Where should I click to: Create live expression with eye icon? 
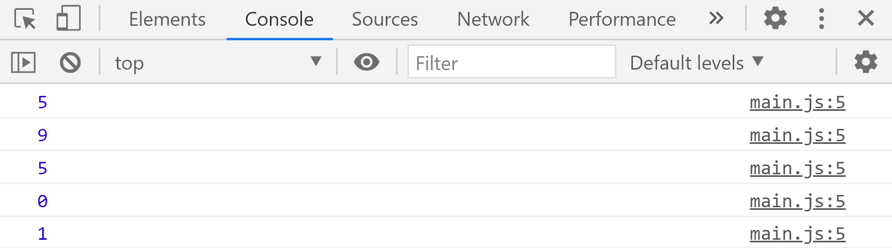(x=367, y=62)
